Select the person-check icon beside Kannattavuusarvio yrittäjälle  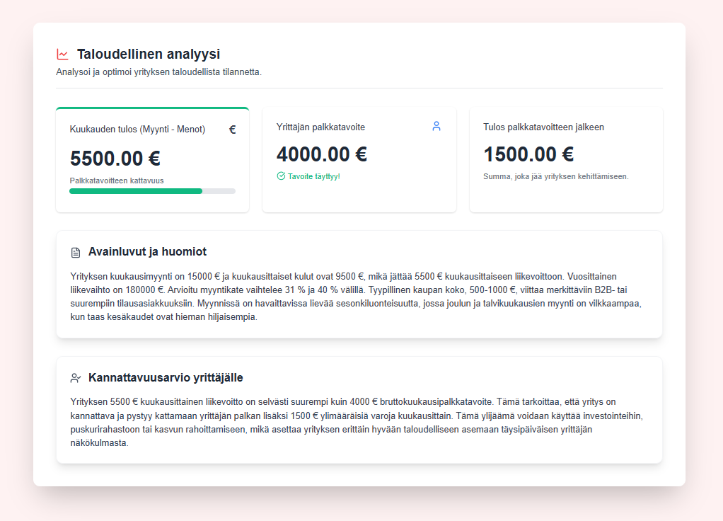point(74,377)
